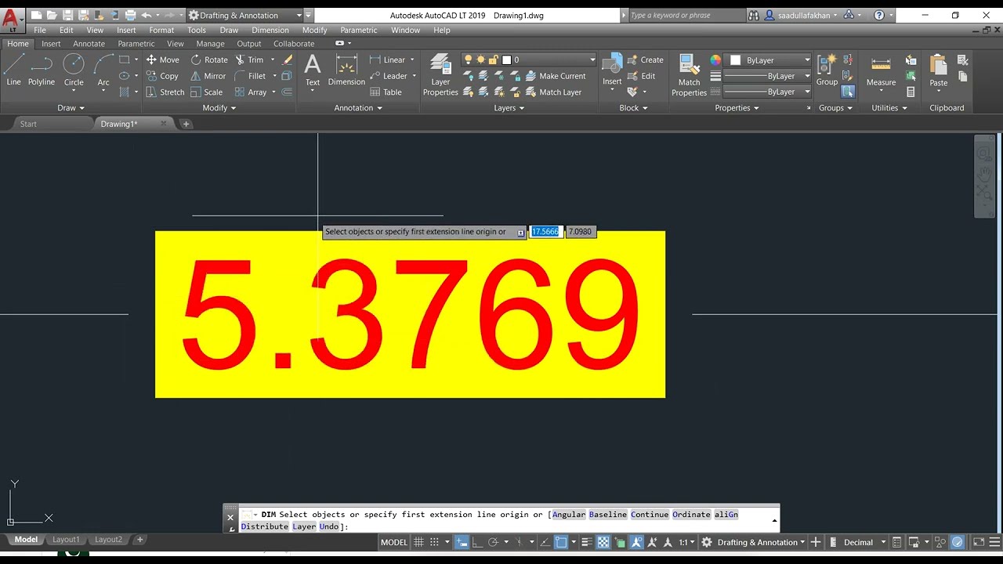The height and width of the screenshot is (564, 1003).
Task: Click the Text annotation tool
Action: (x=313, y=70)
